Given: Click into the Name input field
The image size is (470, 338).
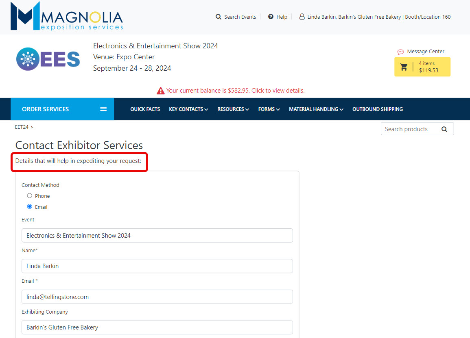Looking at the screenshot, I should pyautogui.click(x=157, y=266).
